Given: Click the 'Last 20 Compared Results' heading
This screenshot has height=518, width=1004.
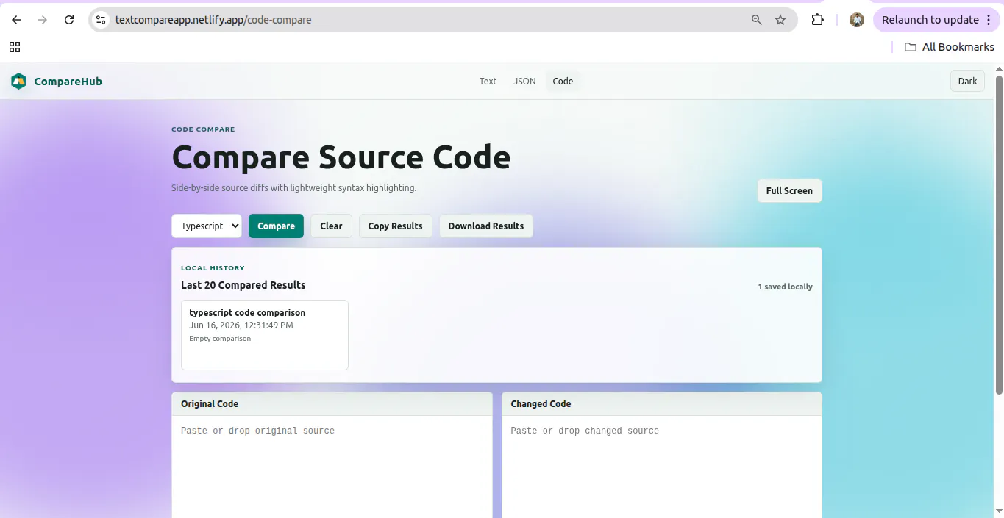Looking at the screenshot, I should (x=243, y=285).
